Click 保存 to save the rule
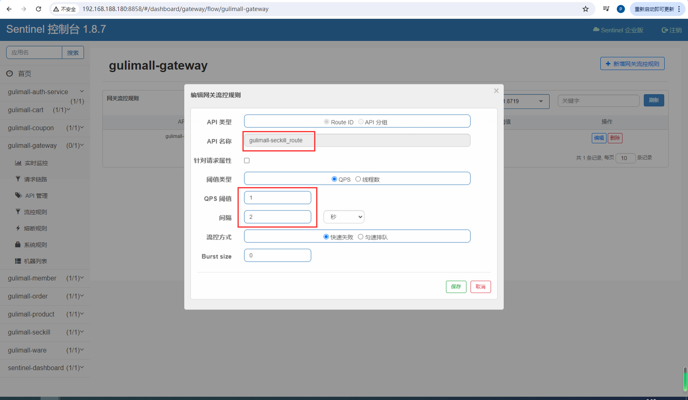 (x=456, y=287)
